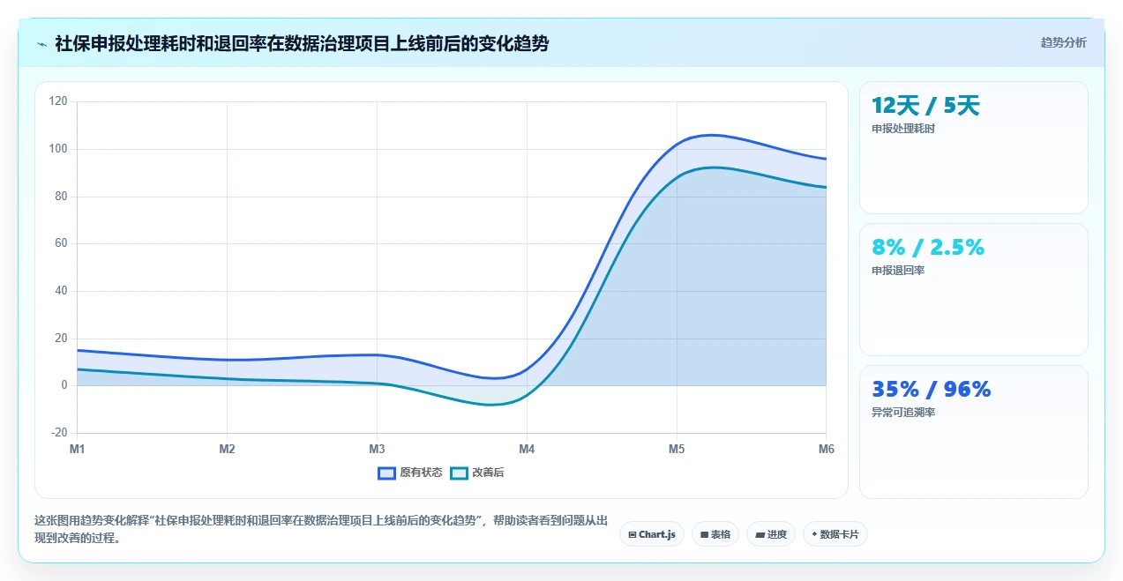The image size is (1123, 581).
Task: Click the 40 y-axis label
Action: (61, 291)
